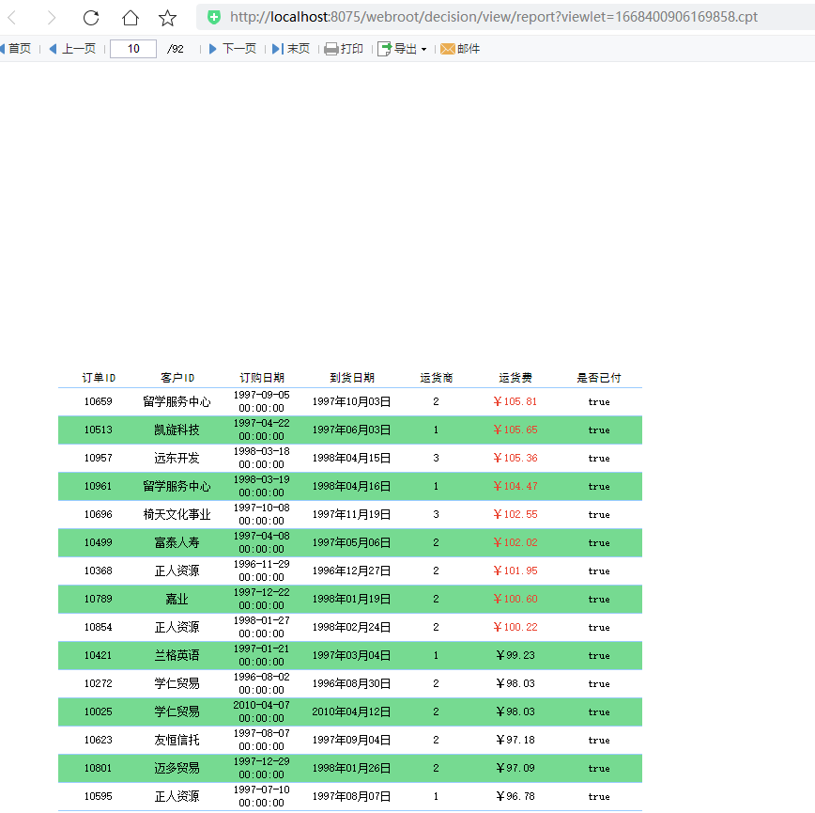The width and height of the screenshot is (815, 813).
Task: Click customer 远东开发 cell
Action: [177, 458]
